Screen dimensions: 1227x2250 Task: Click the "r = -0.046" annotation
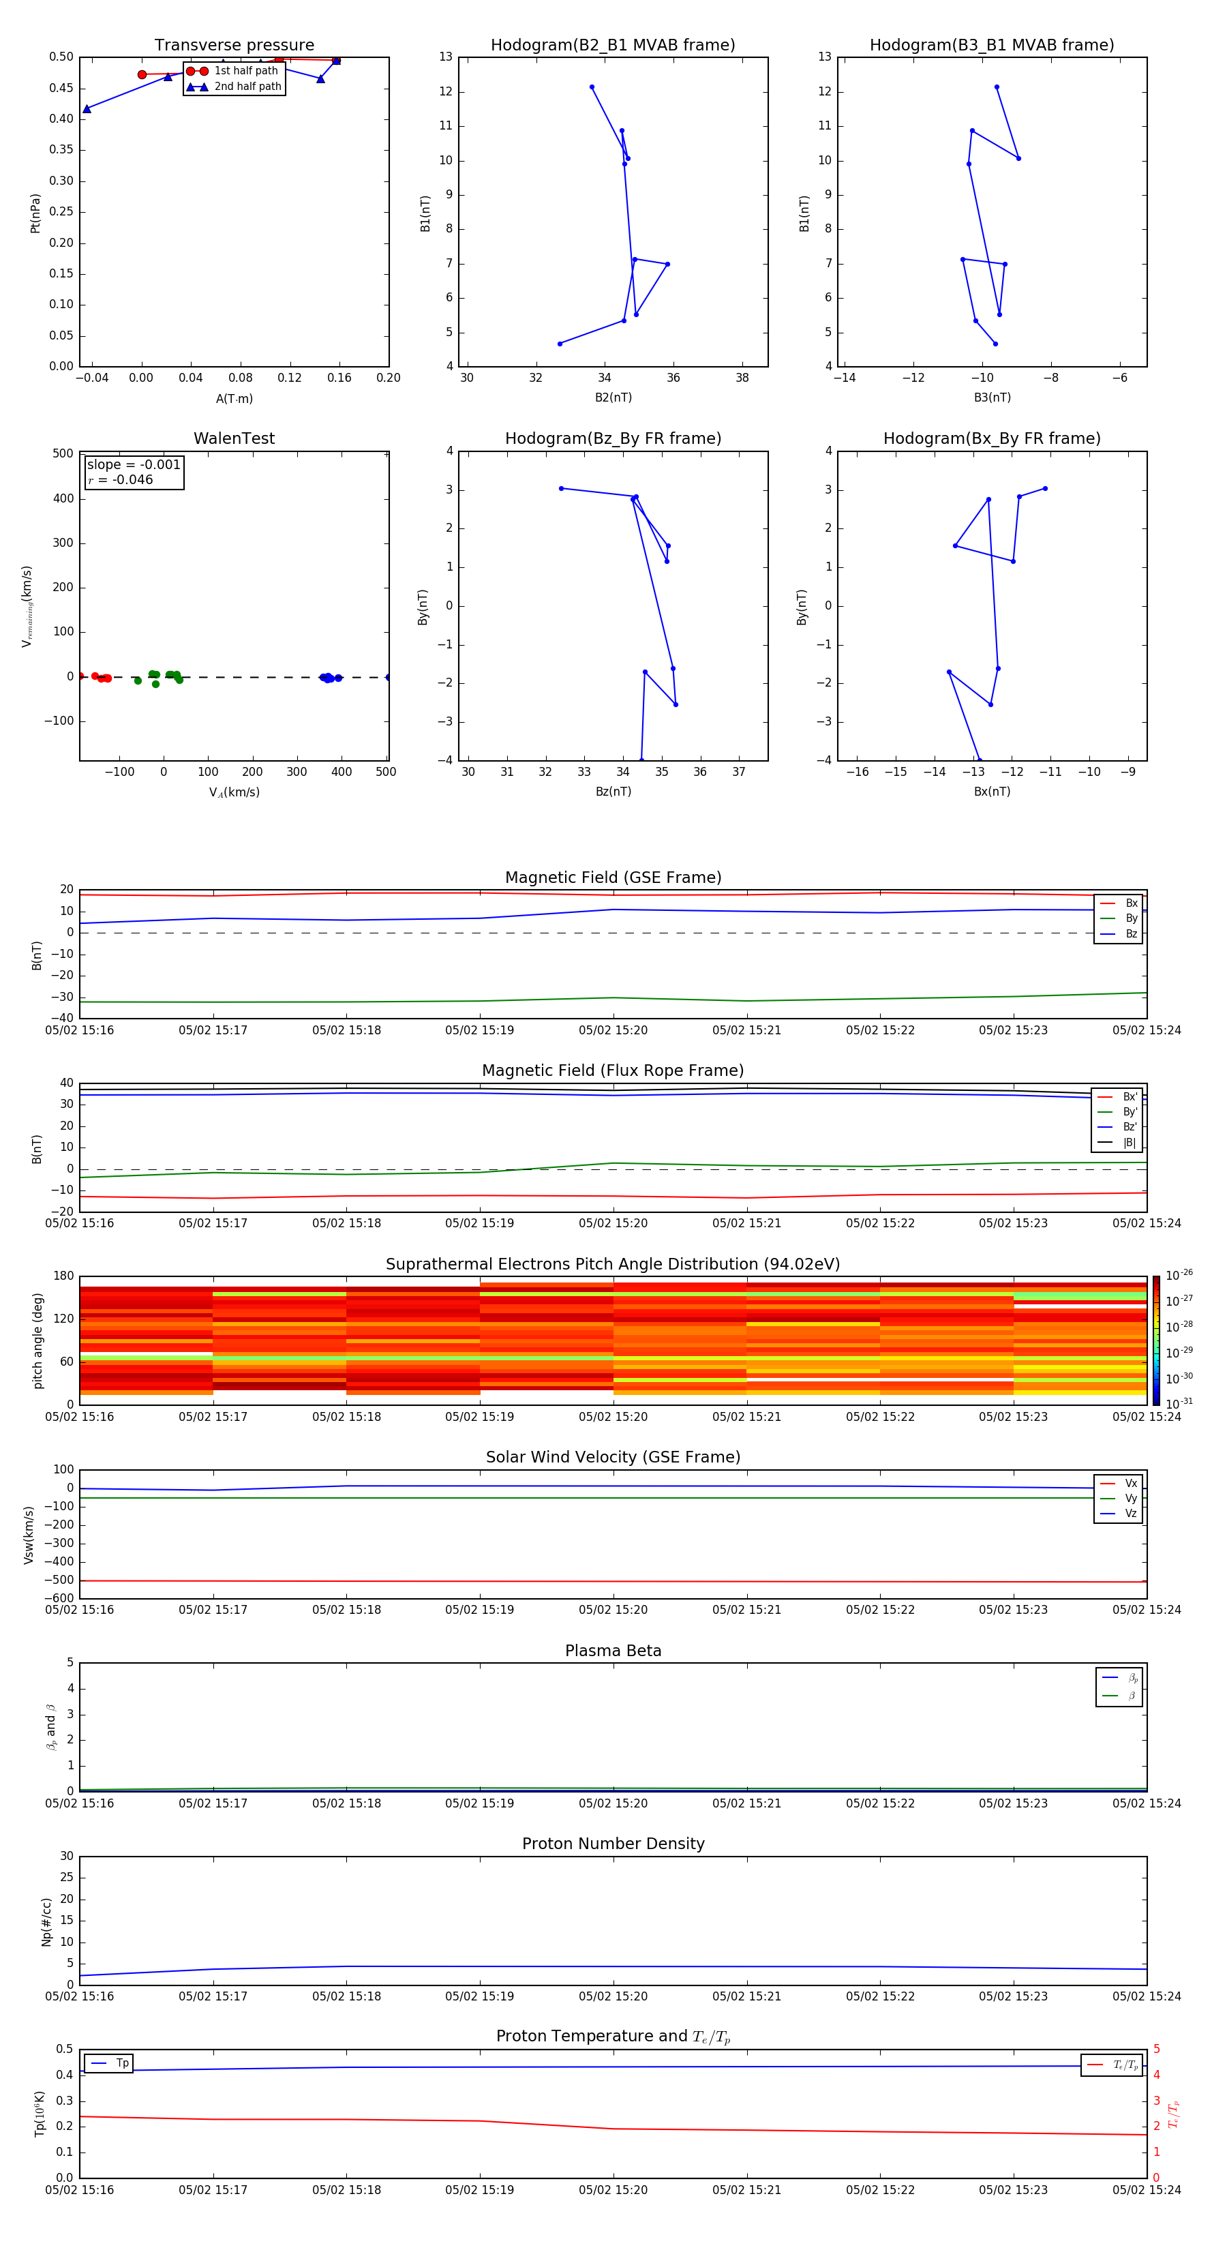(121, 479)
